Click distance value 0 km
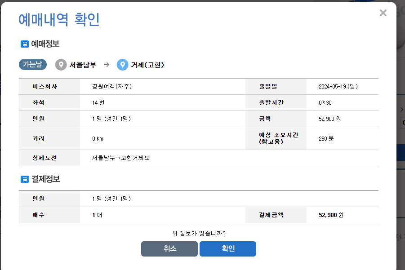This screenshot has width=405, height=270. click(x=98, y=139)
